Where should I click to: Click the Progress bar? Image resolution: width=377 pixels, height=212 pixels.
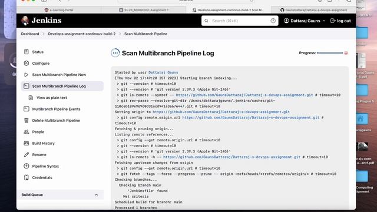(x=330, y=53)
